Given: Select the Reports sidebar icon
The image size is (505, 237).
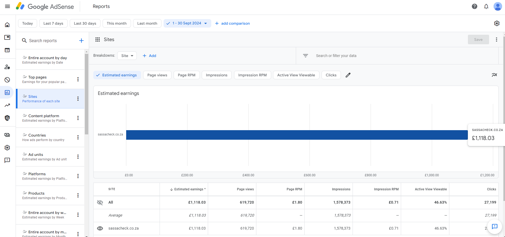Looking at the screenshot, I should (7, 92).
